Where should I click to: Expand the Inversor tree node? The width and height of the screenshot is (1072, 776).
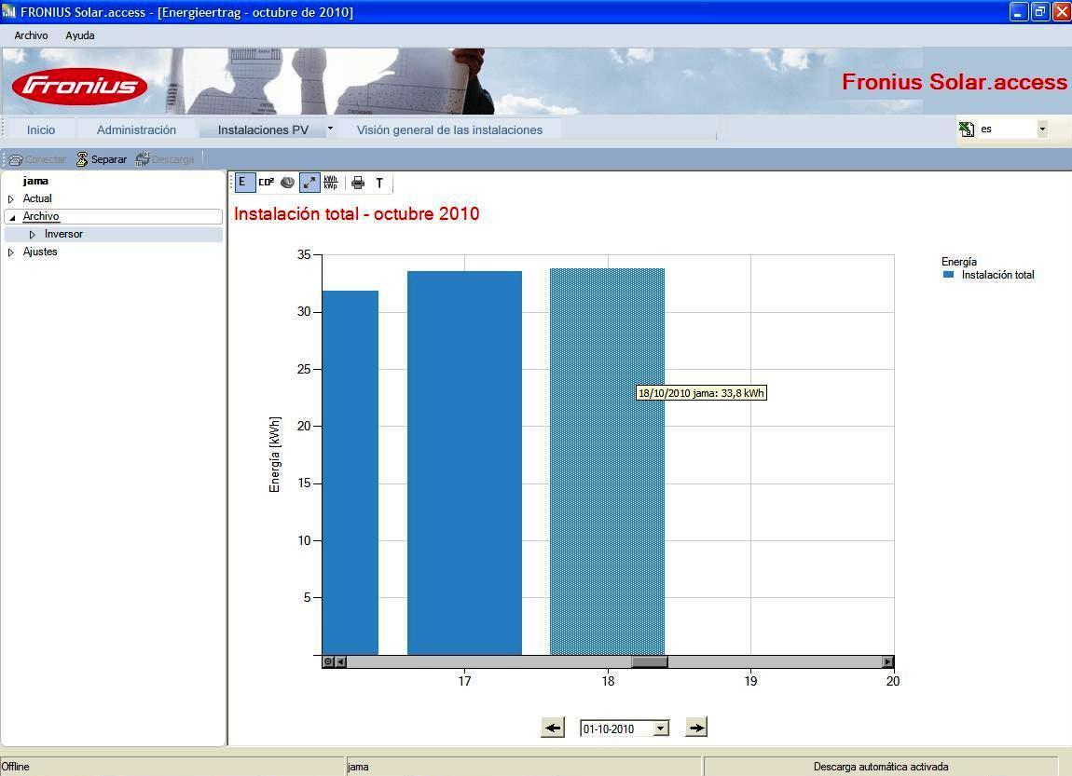[32, 235]
